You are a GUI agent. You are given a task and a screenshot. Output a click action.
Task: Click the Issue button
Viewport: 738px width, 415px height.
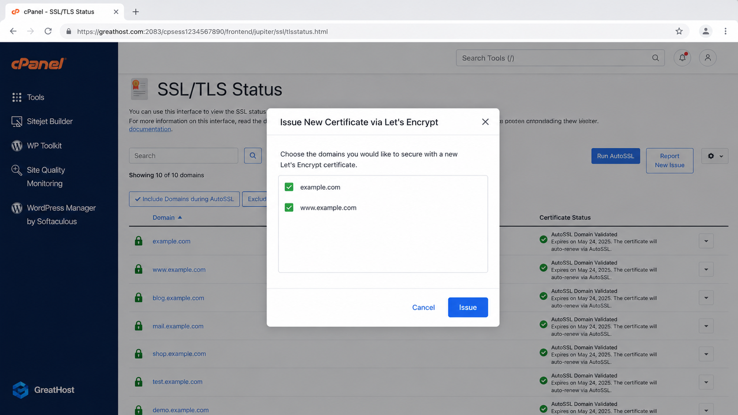(468, 307)
